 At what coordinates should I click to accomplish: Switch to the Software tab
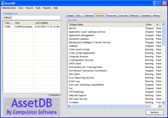coord(88,15)
